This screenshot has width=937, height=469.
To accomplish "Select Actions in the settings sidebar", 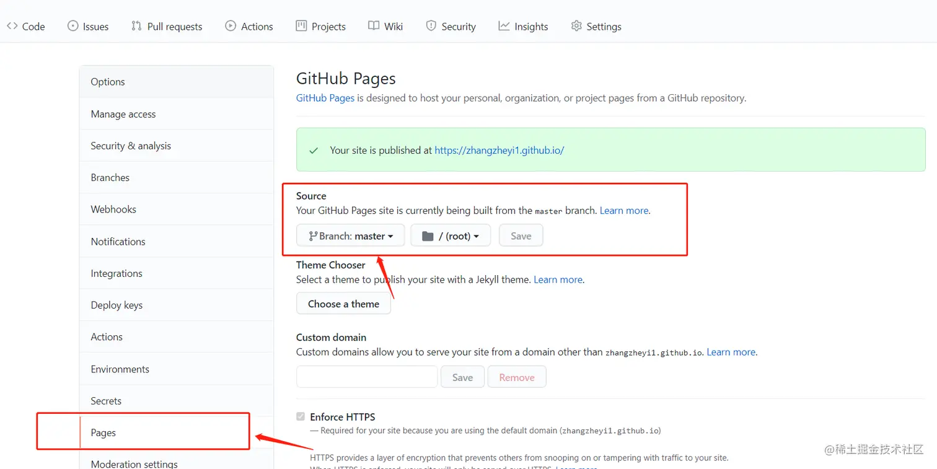I will pyautogui.click(x=177, y=337).
